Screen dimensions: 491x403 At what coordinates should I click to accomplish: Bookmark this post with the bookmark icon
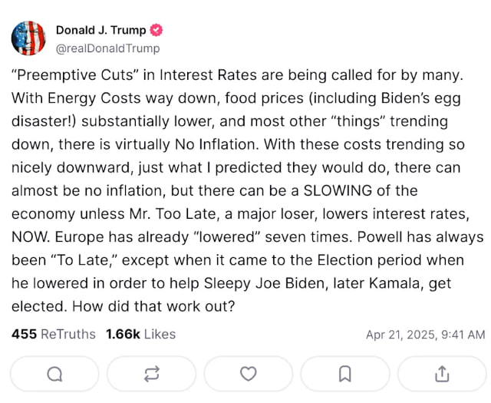coord(345,374)
